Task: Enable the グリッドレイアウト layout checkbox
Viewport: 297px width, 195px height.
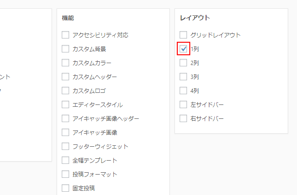Action: [183, 35]
